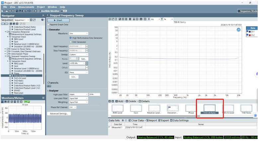Click the Advanced Settings button
Viewport: 259px width, 141px height.
[x=59, y=114]
